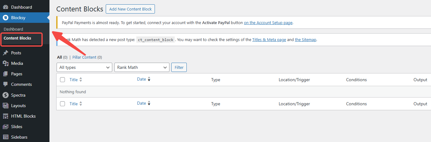This screenshot has width=431, height=142.
Task: Click the Spectra plugin icon
Action: pos(6,95)
